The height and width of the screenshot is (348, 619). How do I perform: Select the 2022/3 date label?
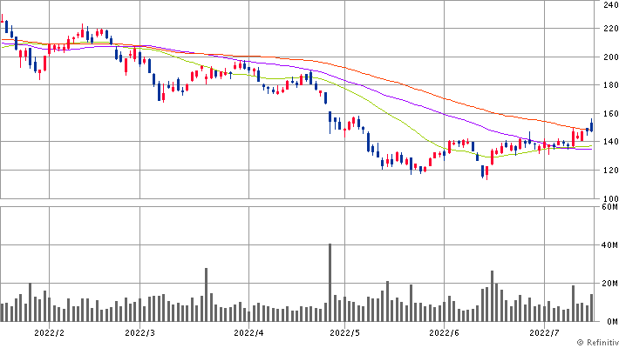click(x=140, y=332)
